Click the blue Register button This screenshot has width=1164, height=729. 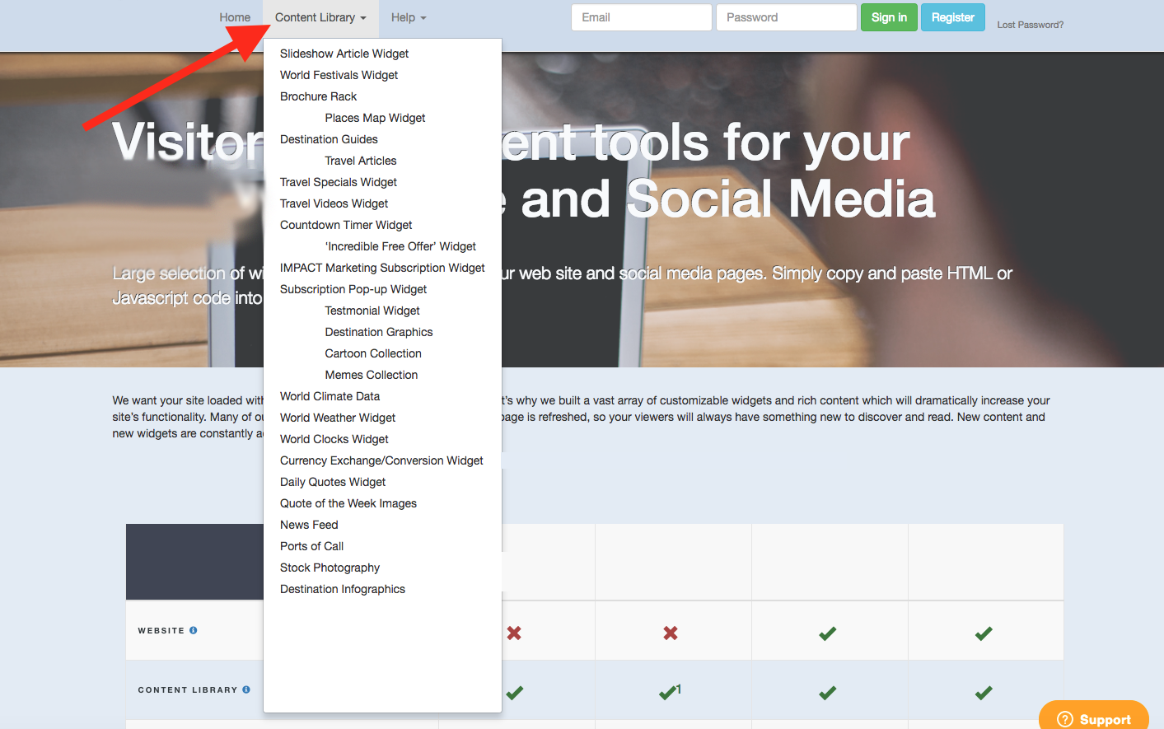click(x=953, y=17)
